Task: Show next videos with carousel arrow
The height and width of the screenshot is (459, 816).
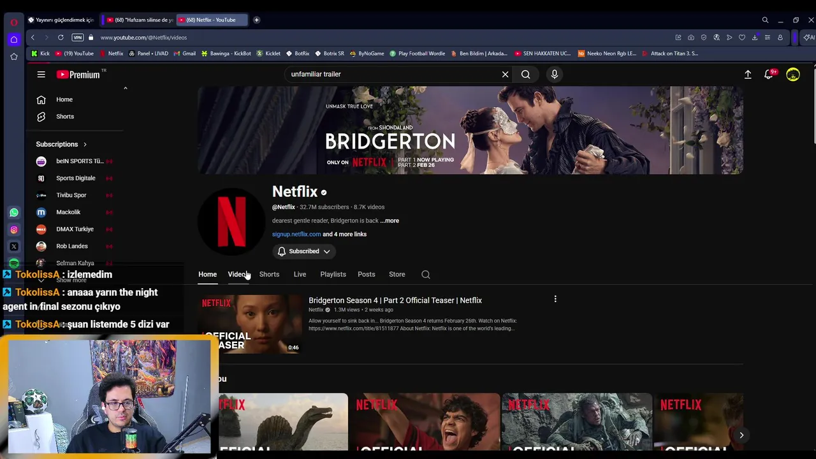Action: (x=741, y=435)
